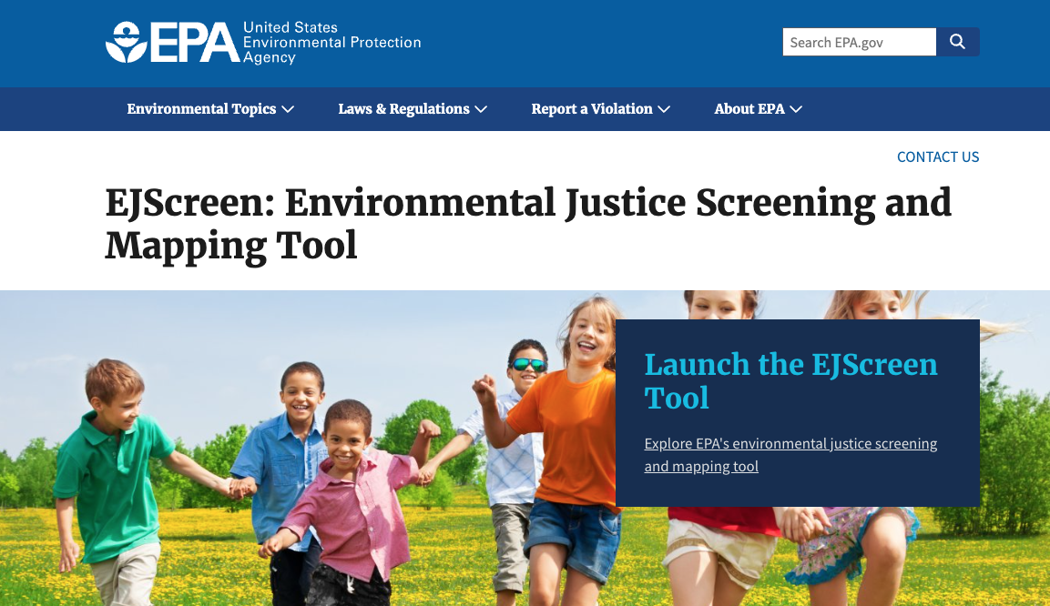This screenshot has height=606, width=1050.
Task: Click the United States Environmental Protection Agency text
Action: point(332,42)
